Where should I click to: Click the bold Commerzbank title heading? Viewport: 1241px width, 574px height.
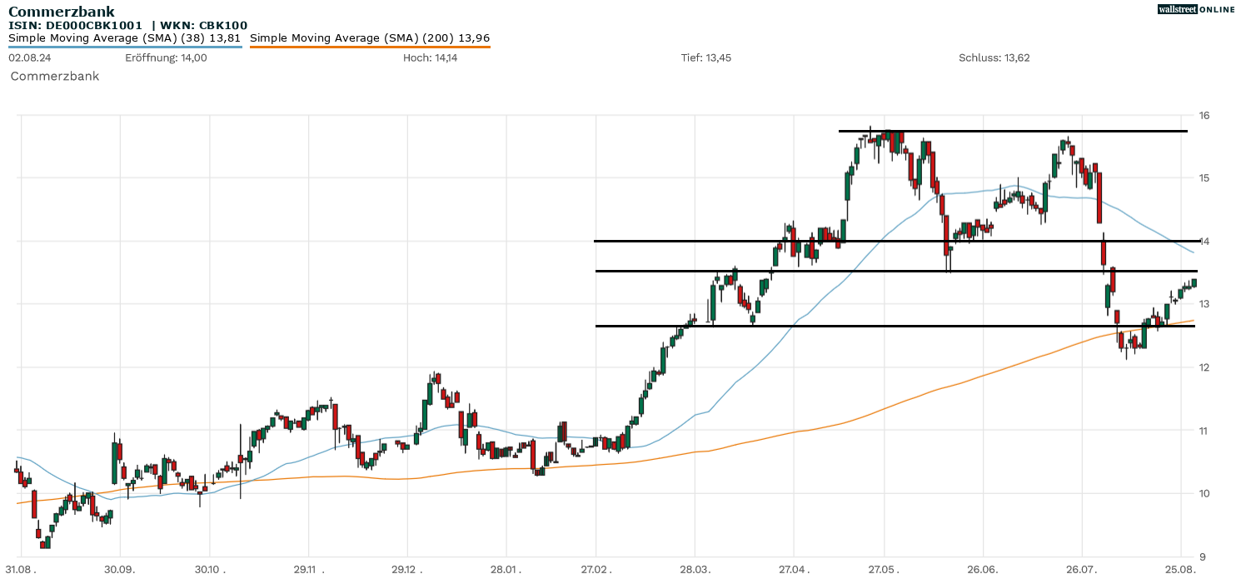pyautogui.click(x=61, y=12)
